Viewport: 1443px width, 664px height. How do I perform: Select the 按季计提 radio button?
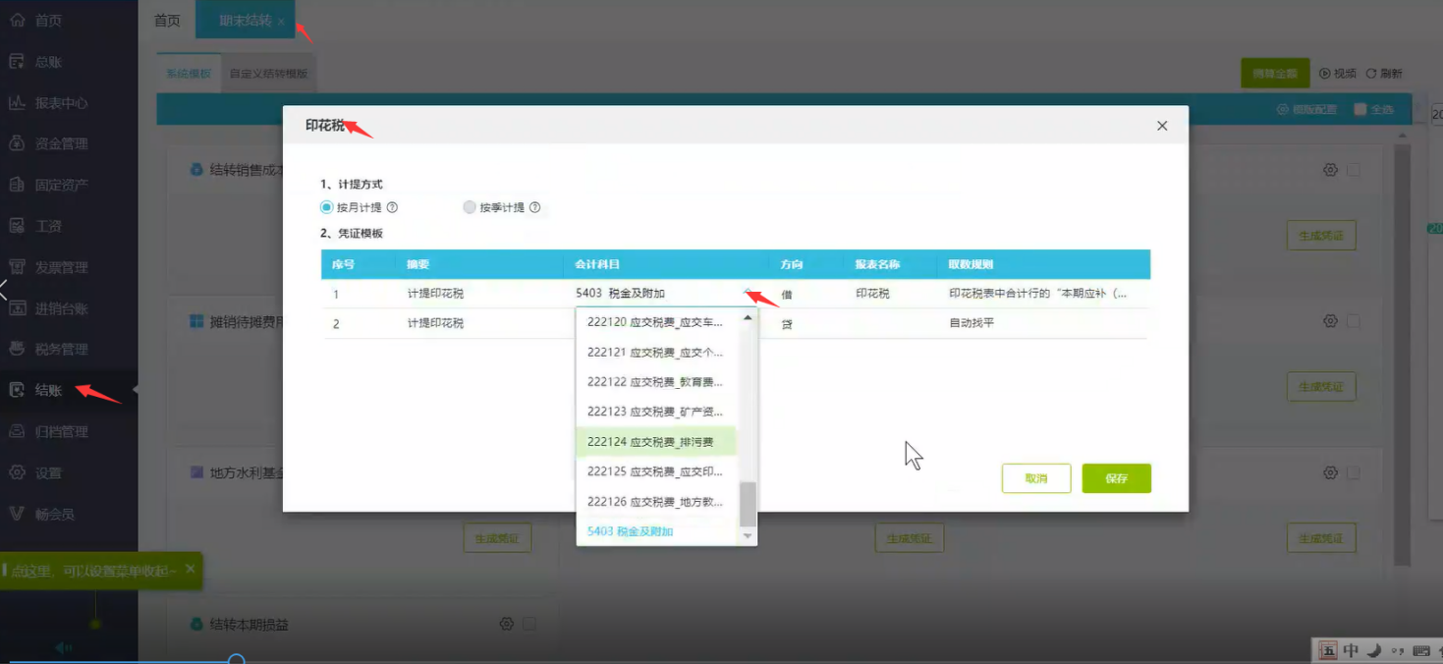470,208
